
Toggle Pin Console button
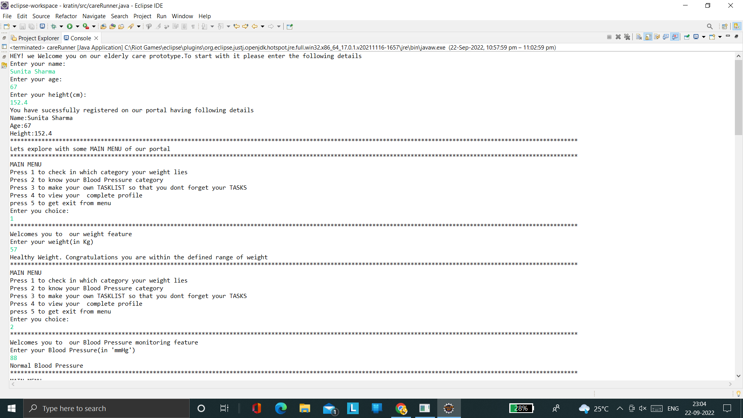click(687, 37)
